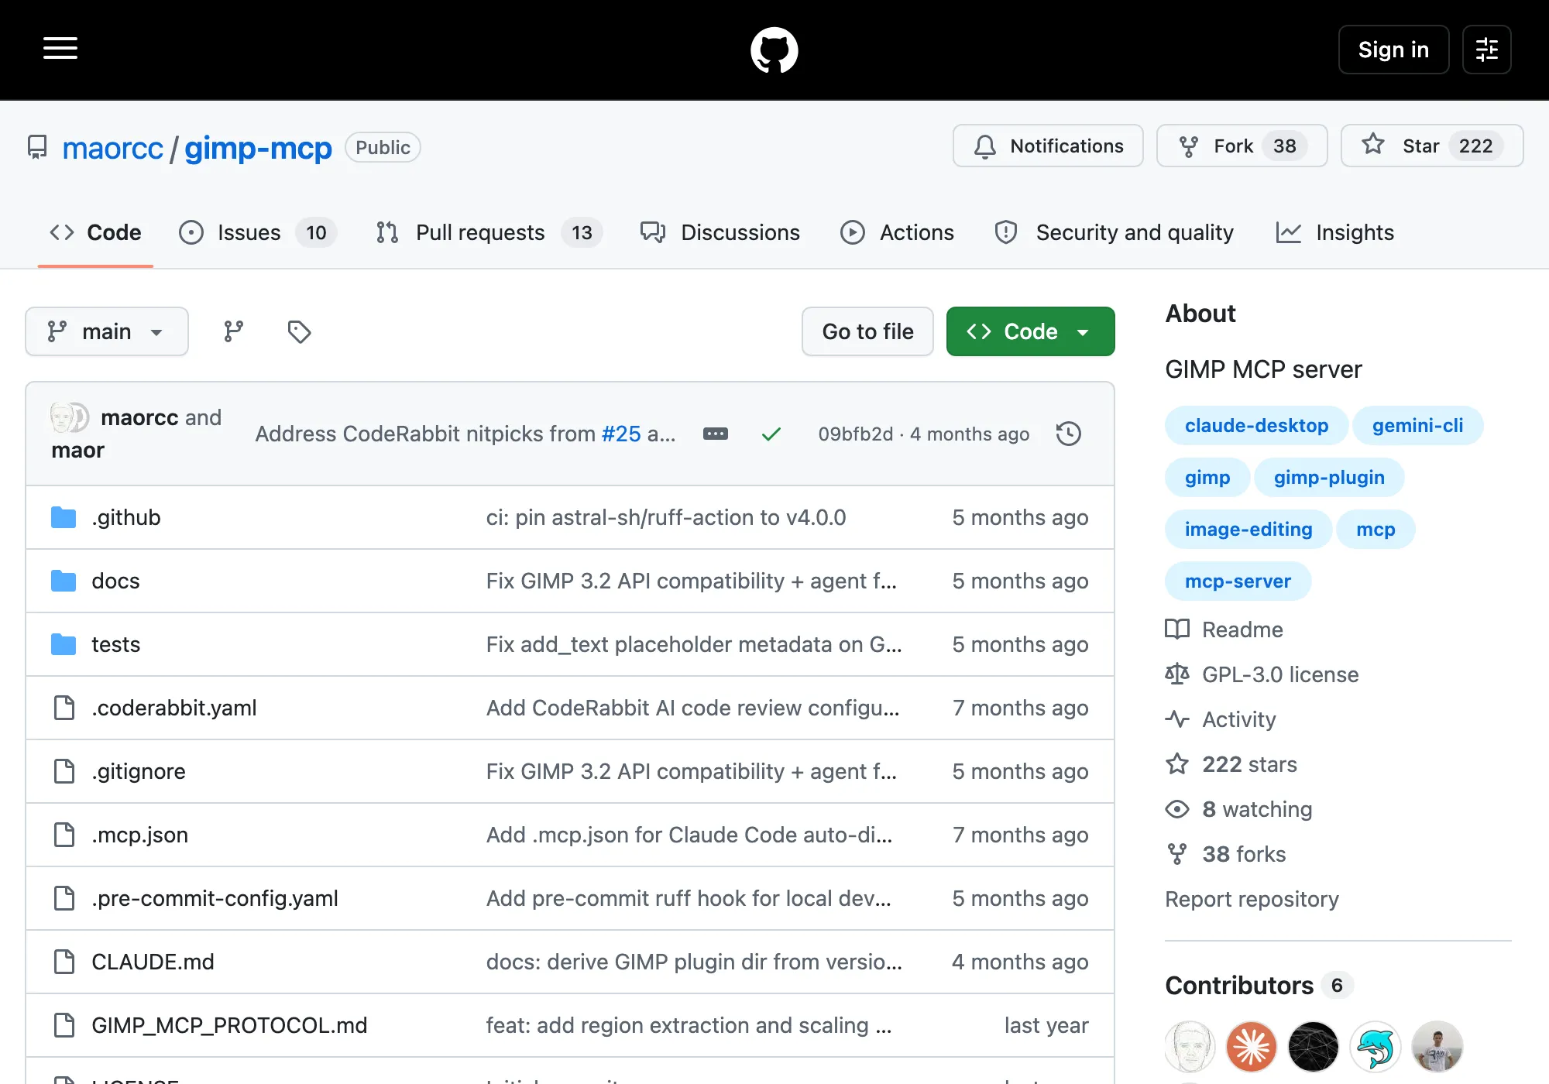The height and width of the screenshot is (1084, 1549).
Task: Go to the GitHub homepage logo
Action: tap(774, 50)
